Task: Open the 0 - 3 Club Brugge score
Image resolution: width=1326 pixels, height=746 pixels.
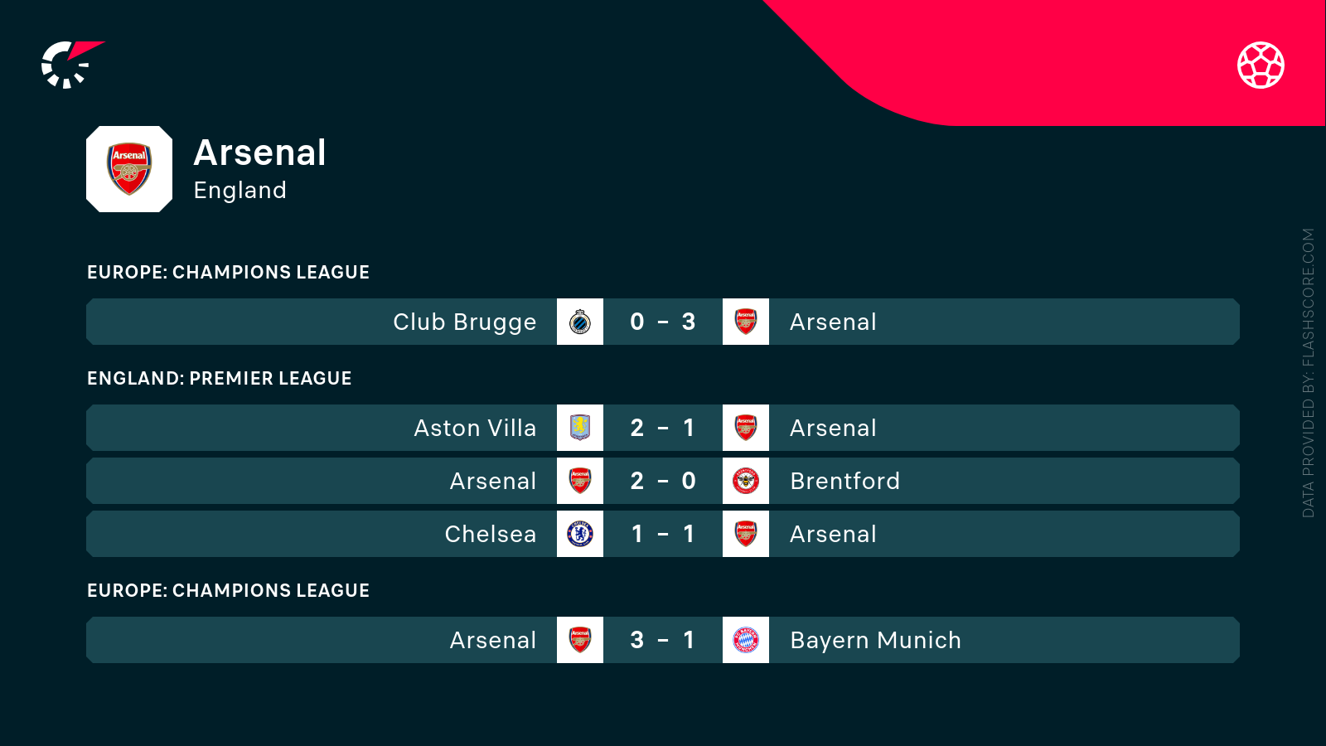Action: pyautogui.click(x=663, y=322)
